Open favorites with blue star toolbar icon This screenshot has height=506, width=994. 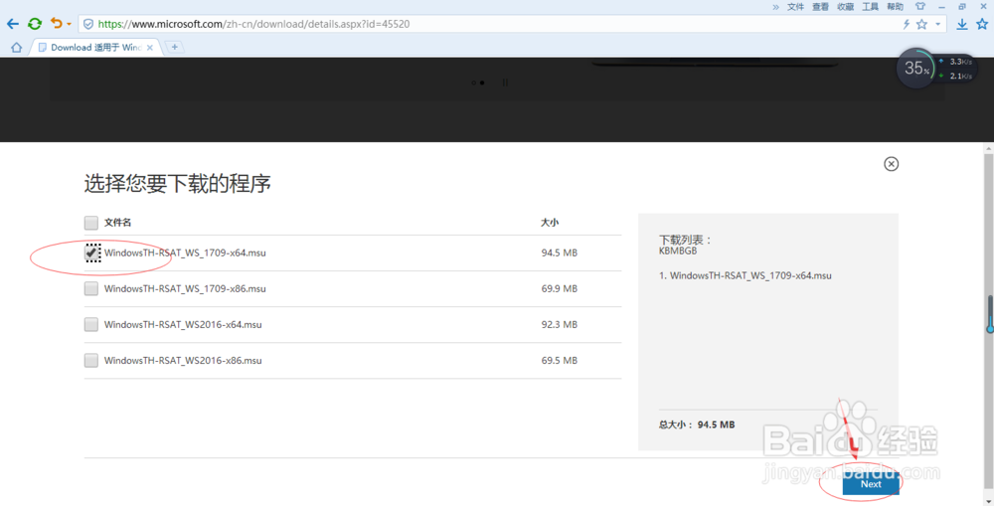(982, 24)
